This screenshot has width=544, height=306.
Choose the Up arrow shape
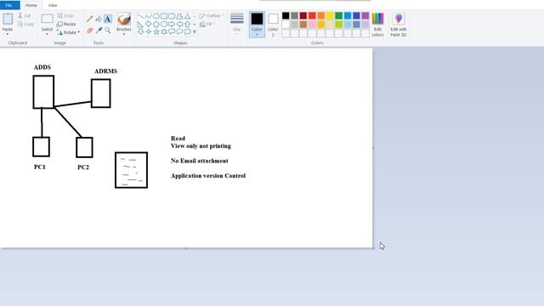[x=187, y=24]
